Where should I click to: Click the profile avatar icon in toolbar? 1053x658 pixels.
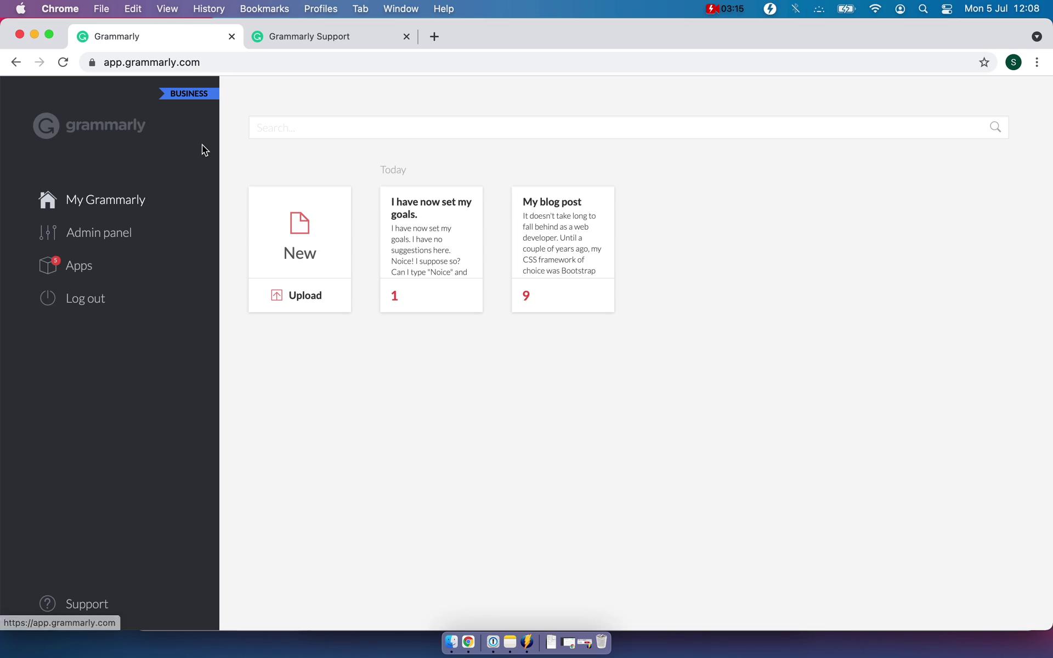click(x=1014, y=61)
